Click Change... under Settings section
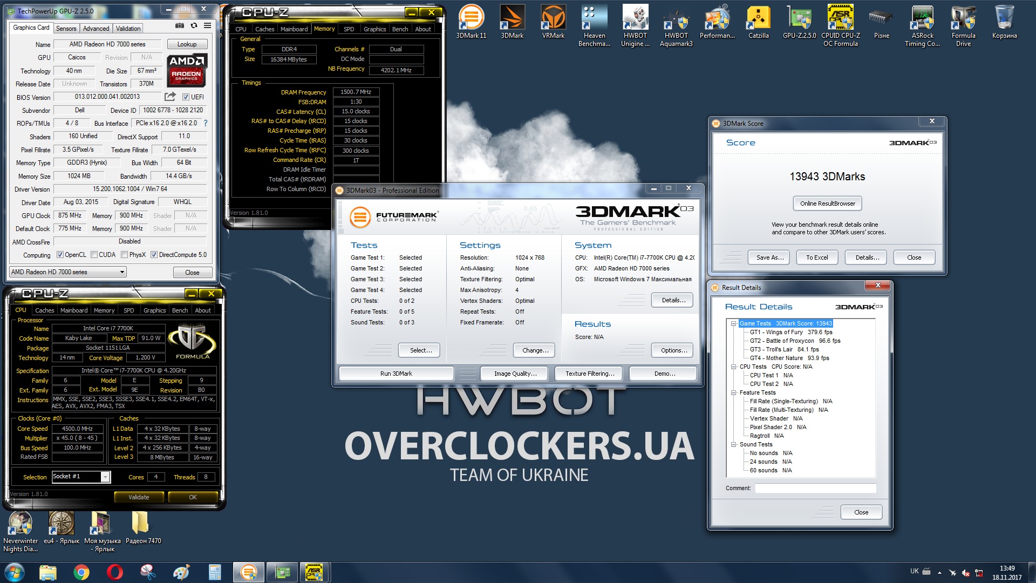 535,350
